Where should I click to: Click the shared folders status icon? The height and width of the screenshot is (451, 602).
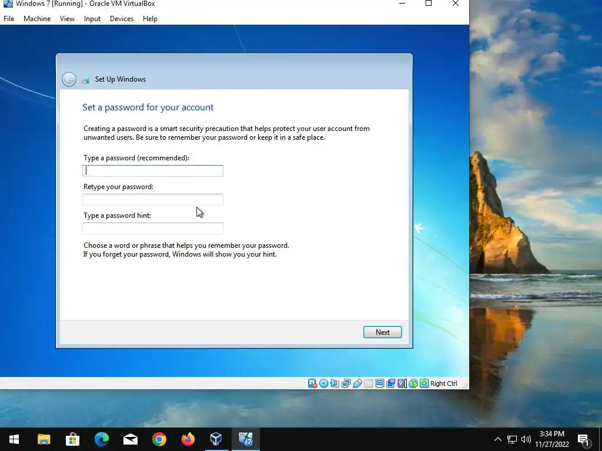(x=368, y=383)
